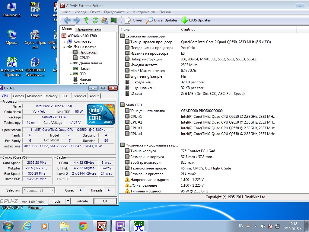Click warning icon beside Напрежение на ядрото
Viewport: 309px width, 232px height.
tap(127, 179)
